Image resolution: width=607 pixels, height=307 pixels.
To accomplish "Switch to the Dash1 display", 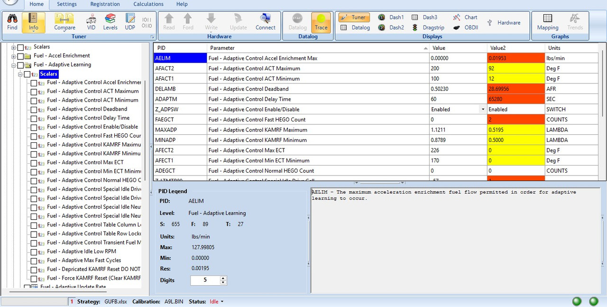I will [x=391, y=18].
